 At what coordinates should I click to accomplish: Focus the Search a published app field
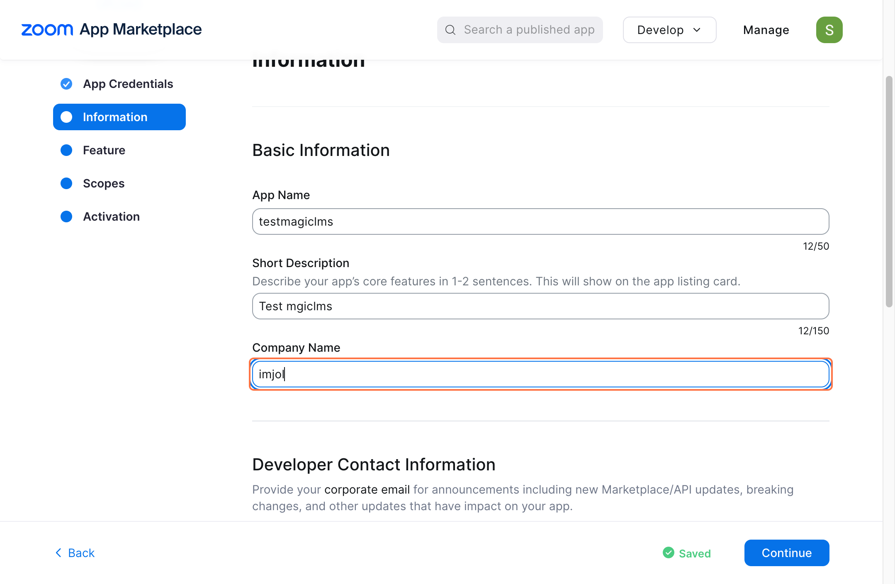520,30
